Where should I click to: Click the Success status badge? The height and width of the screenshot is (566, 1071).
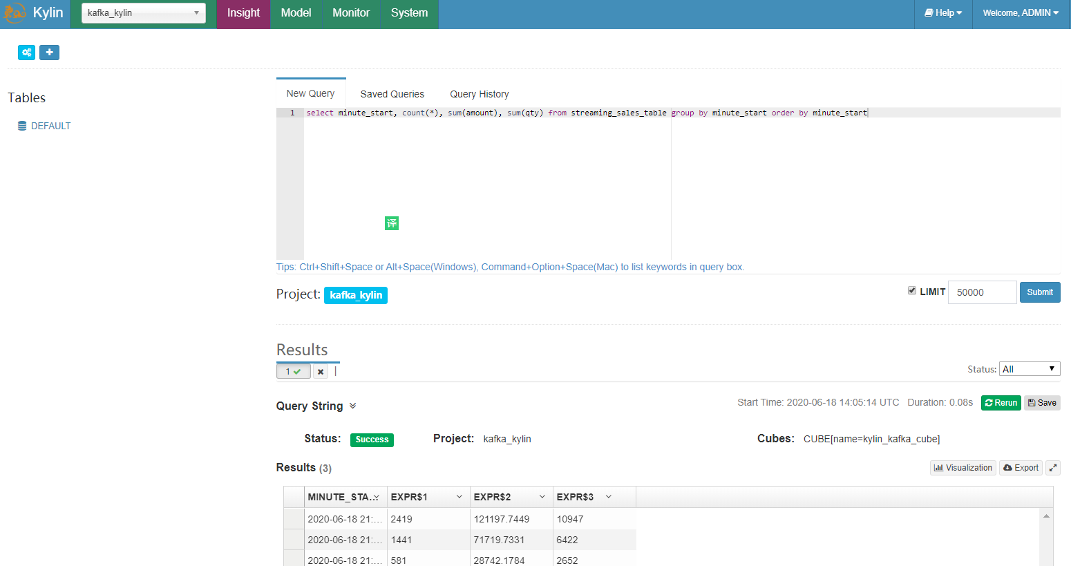click(372, 440)
